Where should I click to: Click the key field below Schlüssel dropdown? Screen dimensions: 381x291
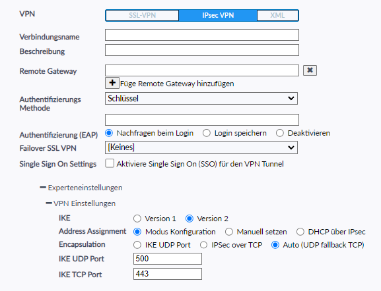click(x=202, y=120)
